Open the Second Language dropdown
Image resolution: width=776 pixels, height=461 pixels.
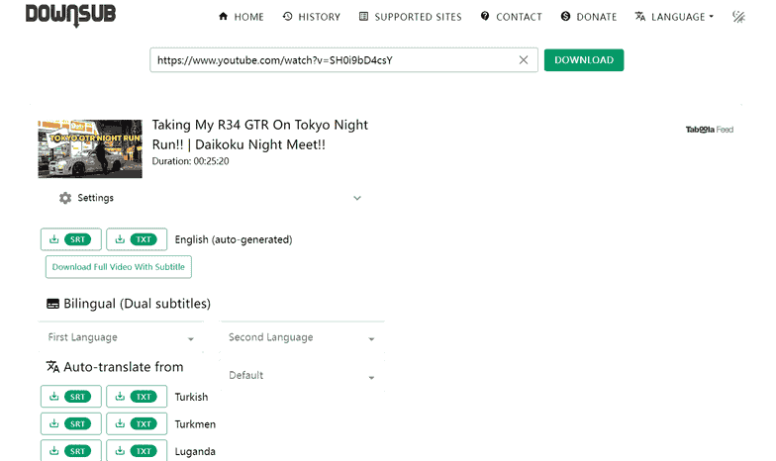tap(302, 337)
